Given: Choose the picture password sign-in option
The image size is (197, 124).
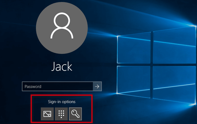Looking at the screenshot, I should click(47, 114).
